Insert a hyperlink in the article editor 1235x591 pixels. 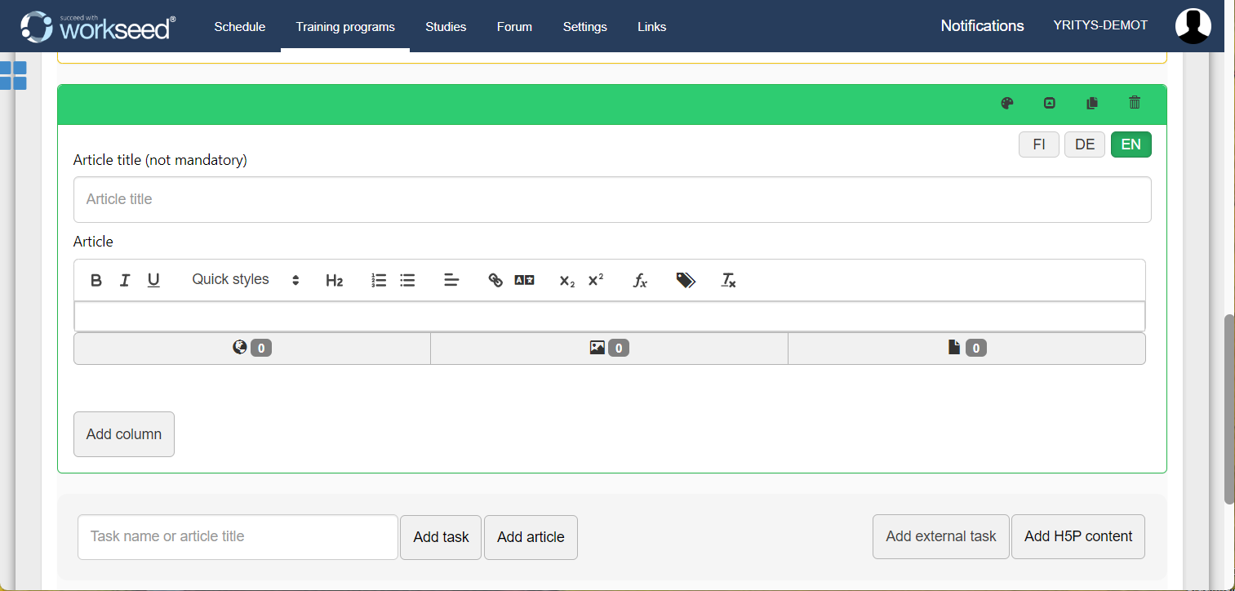495,280
